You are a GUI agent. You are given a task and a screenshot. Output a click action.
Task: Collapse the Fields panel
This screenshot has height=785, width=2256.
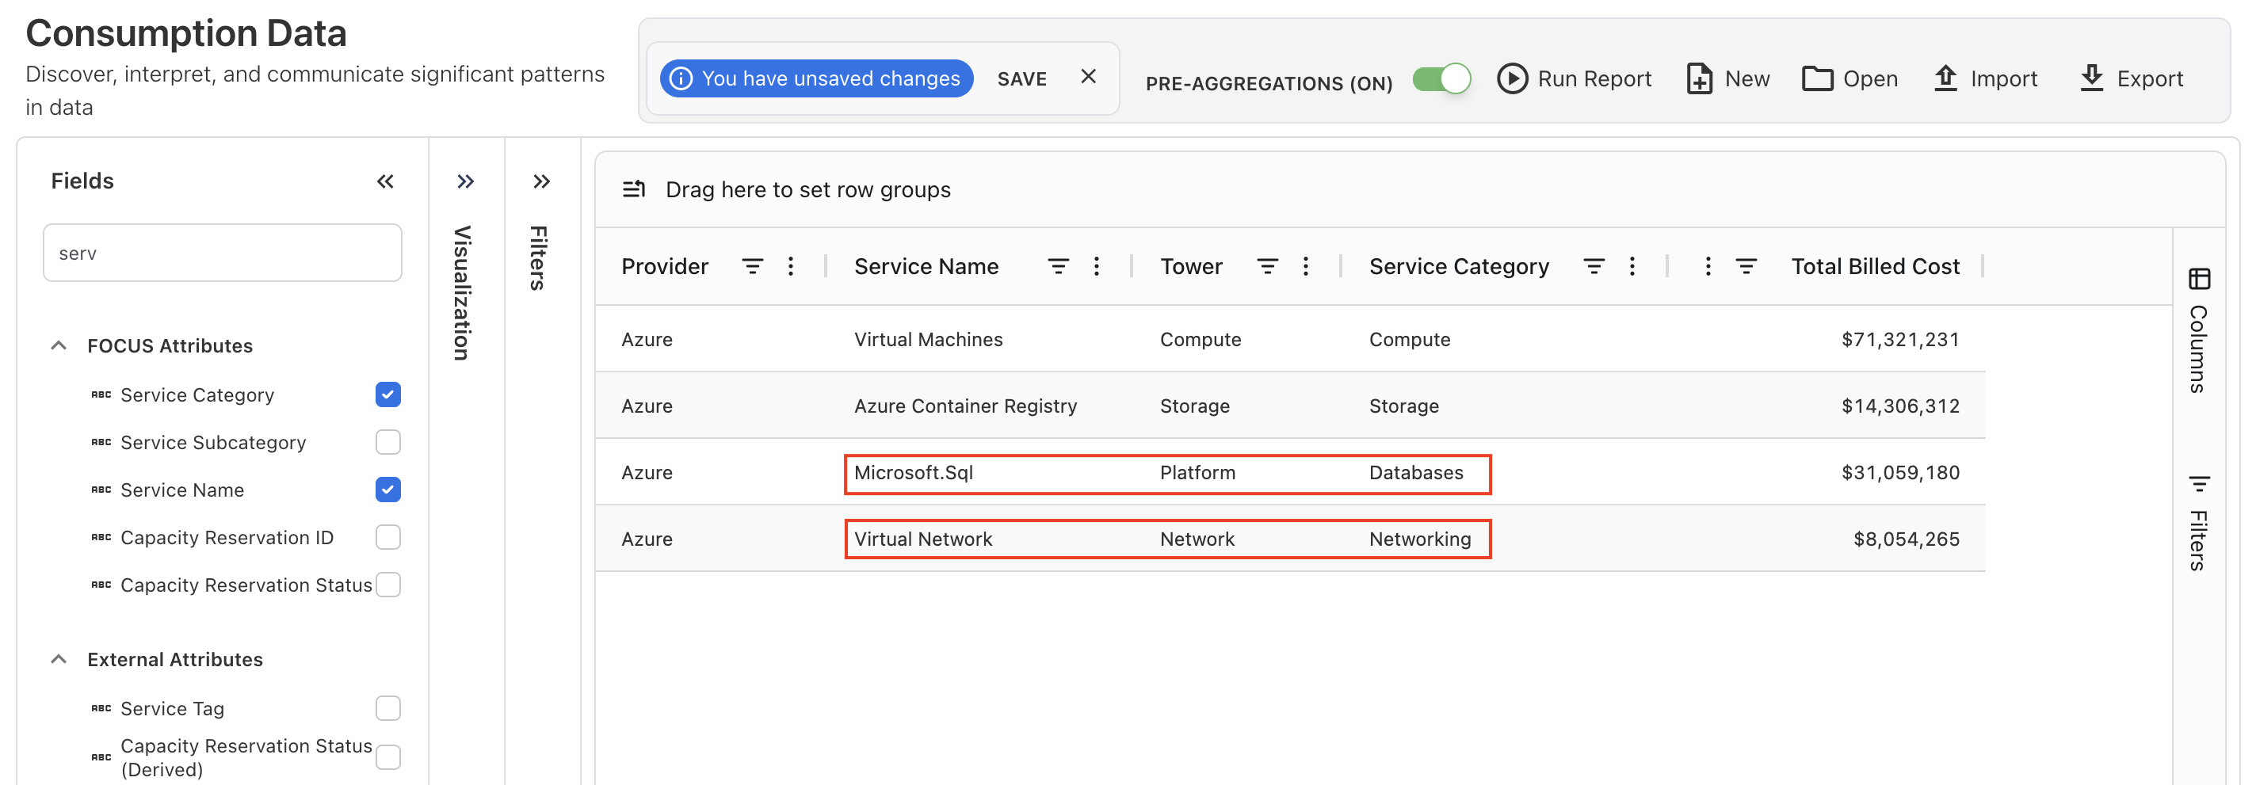point(385,181)
